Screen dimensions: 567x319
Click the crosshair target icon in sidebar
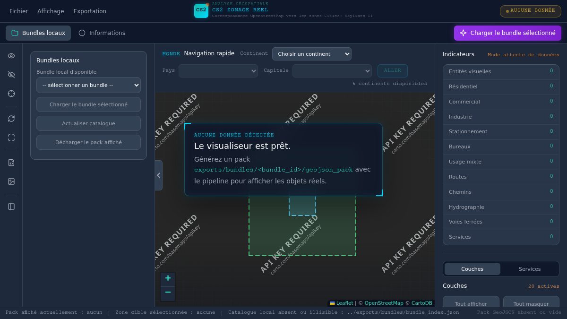[x=11, y=94]
